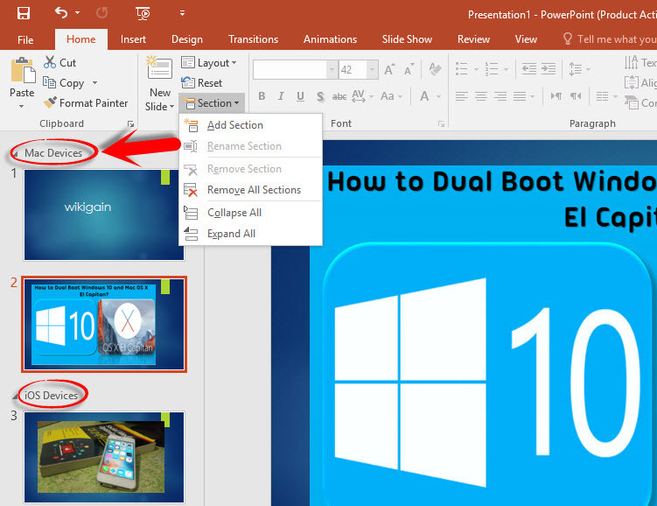
Task: Click the Redo icon
Action: pos(101,13)
